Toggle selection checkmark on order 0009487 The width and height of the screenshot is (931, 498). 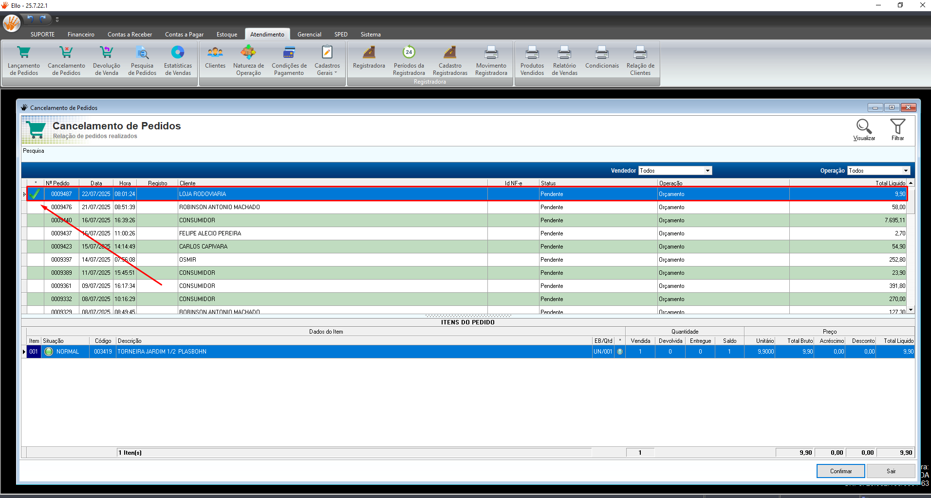pos(35,194)
